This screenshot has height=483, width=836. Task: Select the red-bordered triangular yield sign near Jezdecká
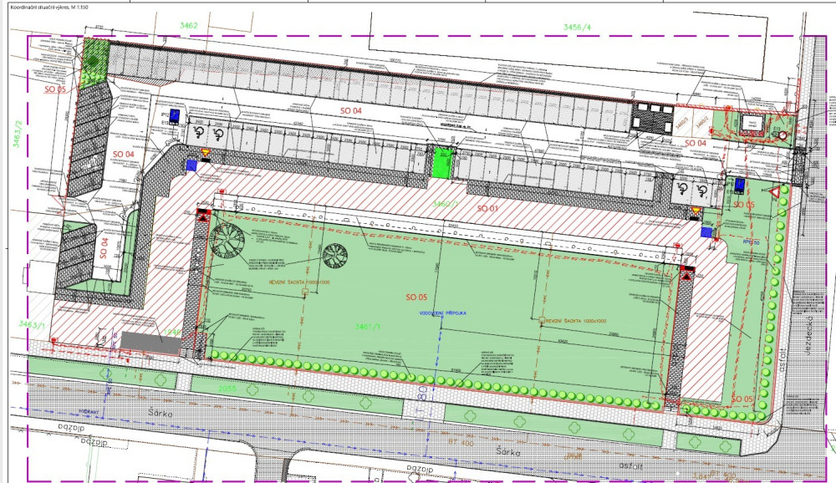[775, 193]
